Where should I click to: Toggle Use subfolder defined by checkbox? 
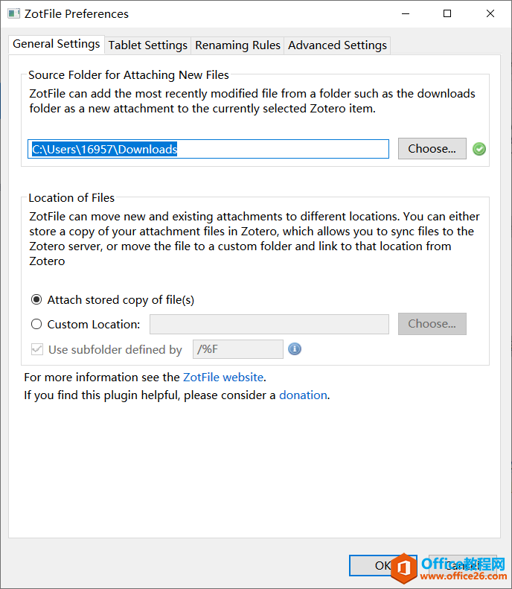pos(37,349)
